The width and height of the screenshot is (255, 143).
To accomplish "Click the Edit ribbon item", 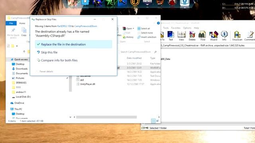I will click(127, 33).
